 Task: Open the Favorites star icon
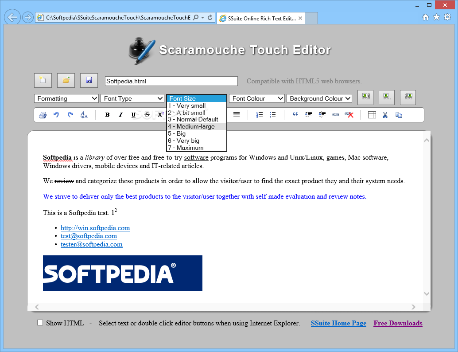tap(436, 17)
